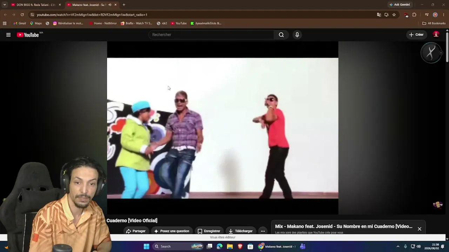Open the YouTube guide hamburger menu
Image resolution: width=449 pixels, height=252 pixels.
(x=8, y=35)
